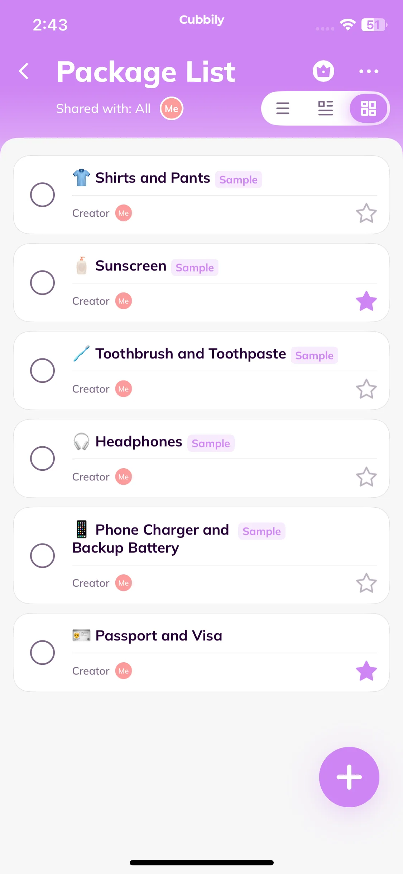
Task: Switch to detailed list view
Action: 325,108
